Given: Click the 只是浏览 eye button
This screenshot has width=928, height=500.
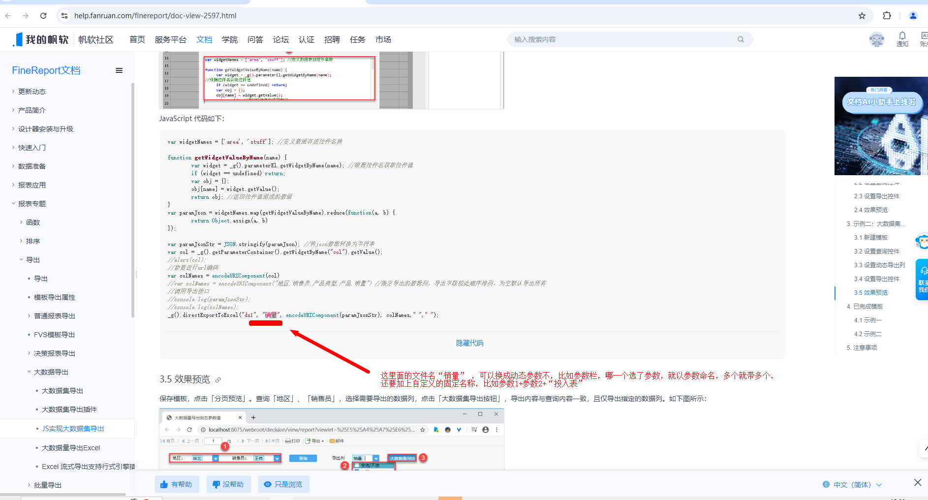Looking at the screenshot, I should click(283, 484).
